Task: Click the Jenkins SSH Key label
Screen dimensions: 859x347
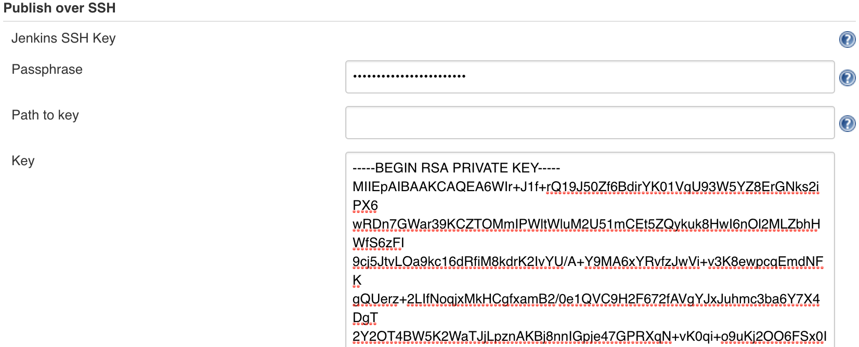Action: click(x=63, y=38)
